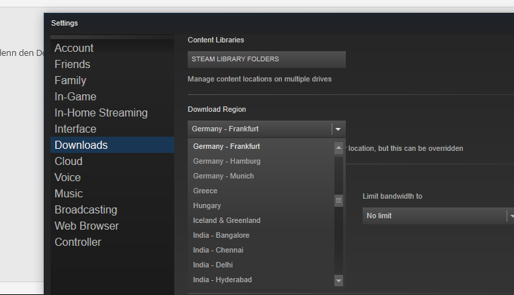
Task: Go to In-Home Streaming settings
Action: (x=112, y=112)
